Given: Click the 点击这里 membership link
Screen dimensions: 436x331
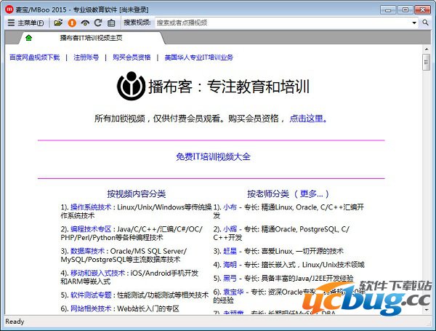Looking at the screenshot, I should point(308,119).
